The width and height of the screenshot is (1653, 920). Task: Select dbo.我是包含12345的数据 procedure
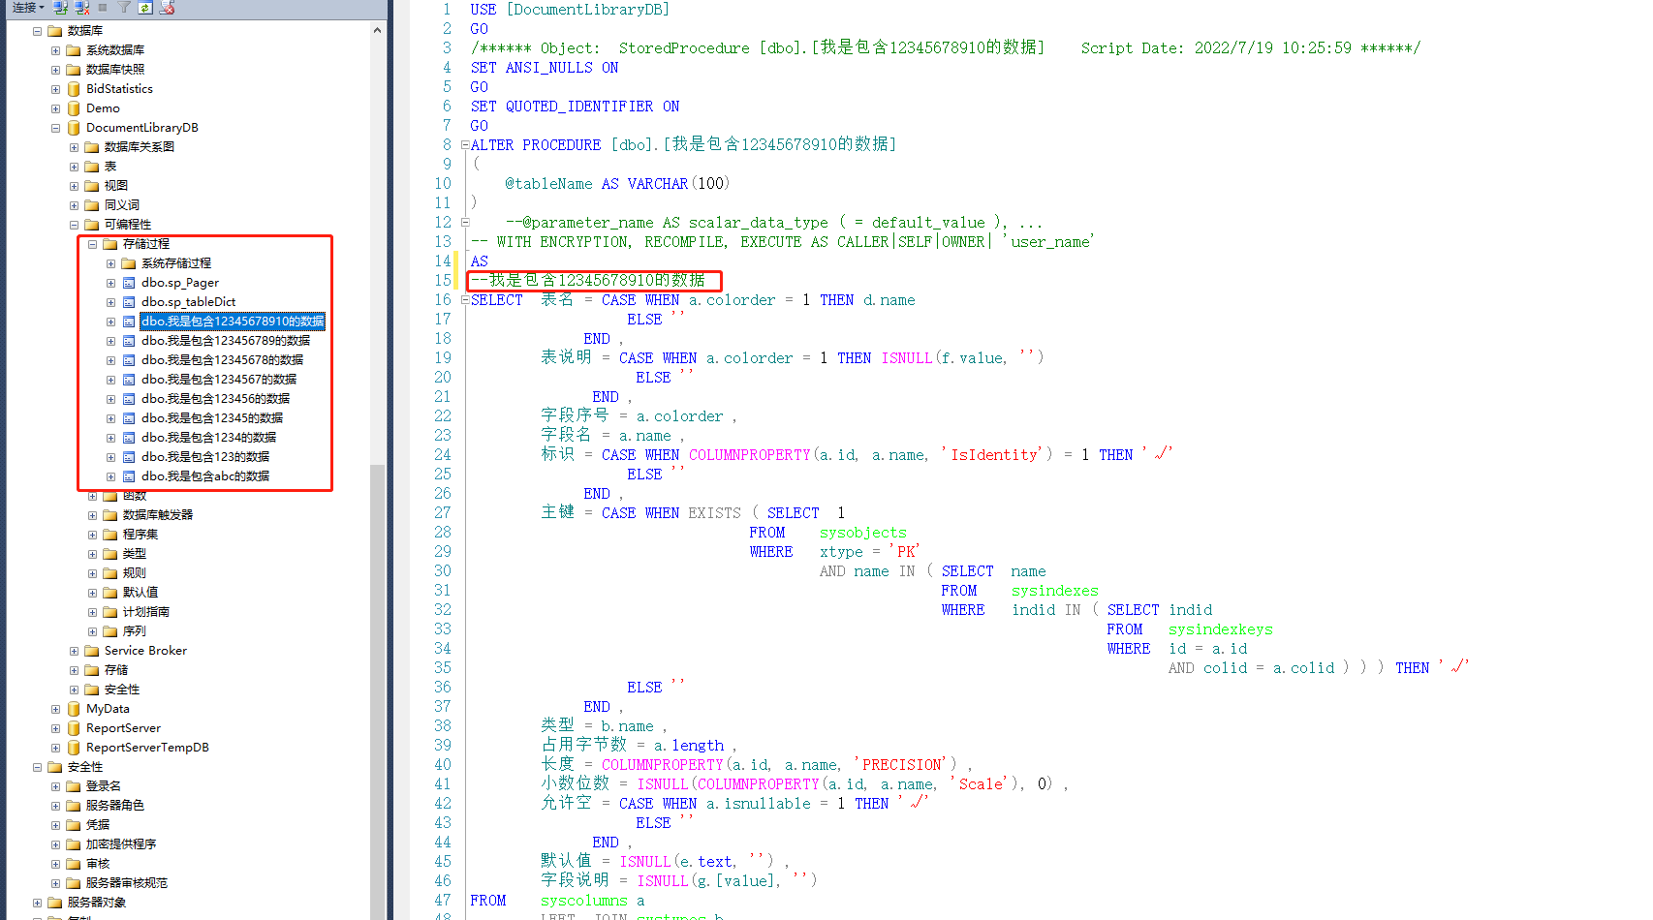pos(212,418)
